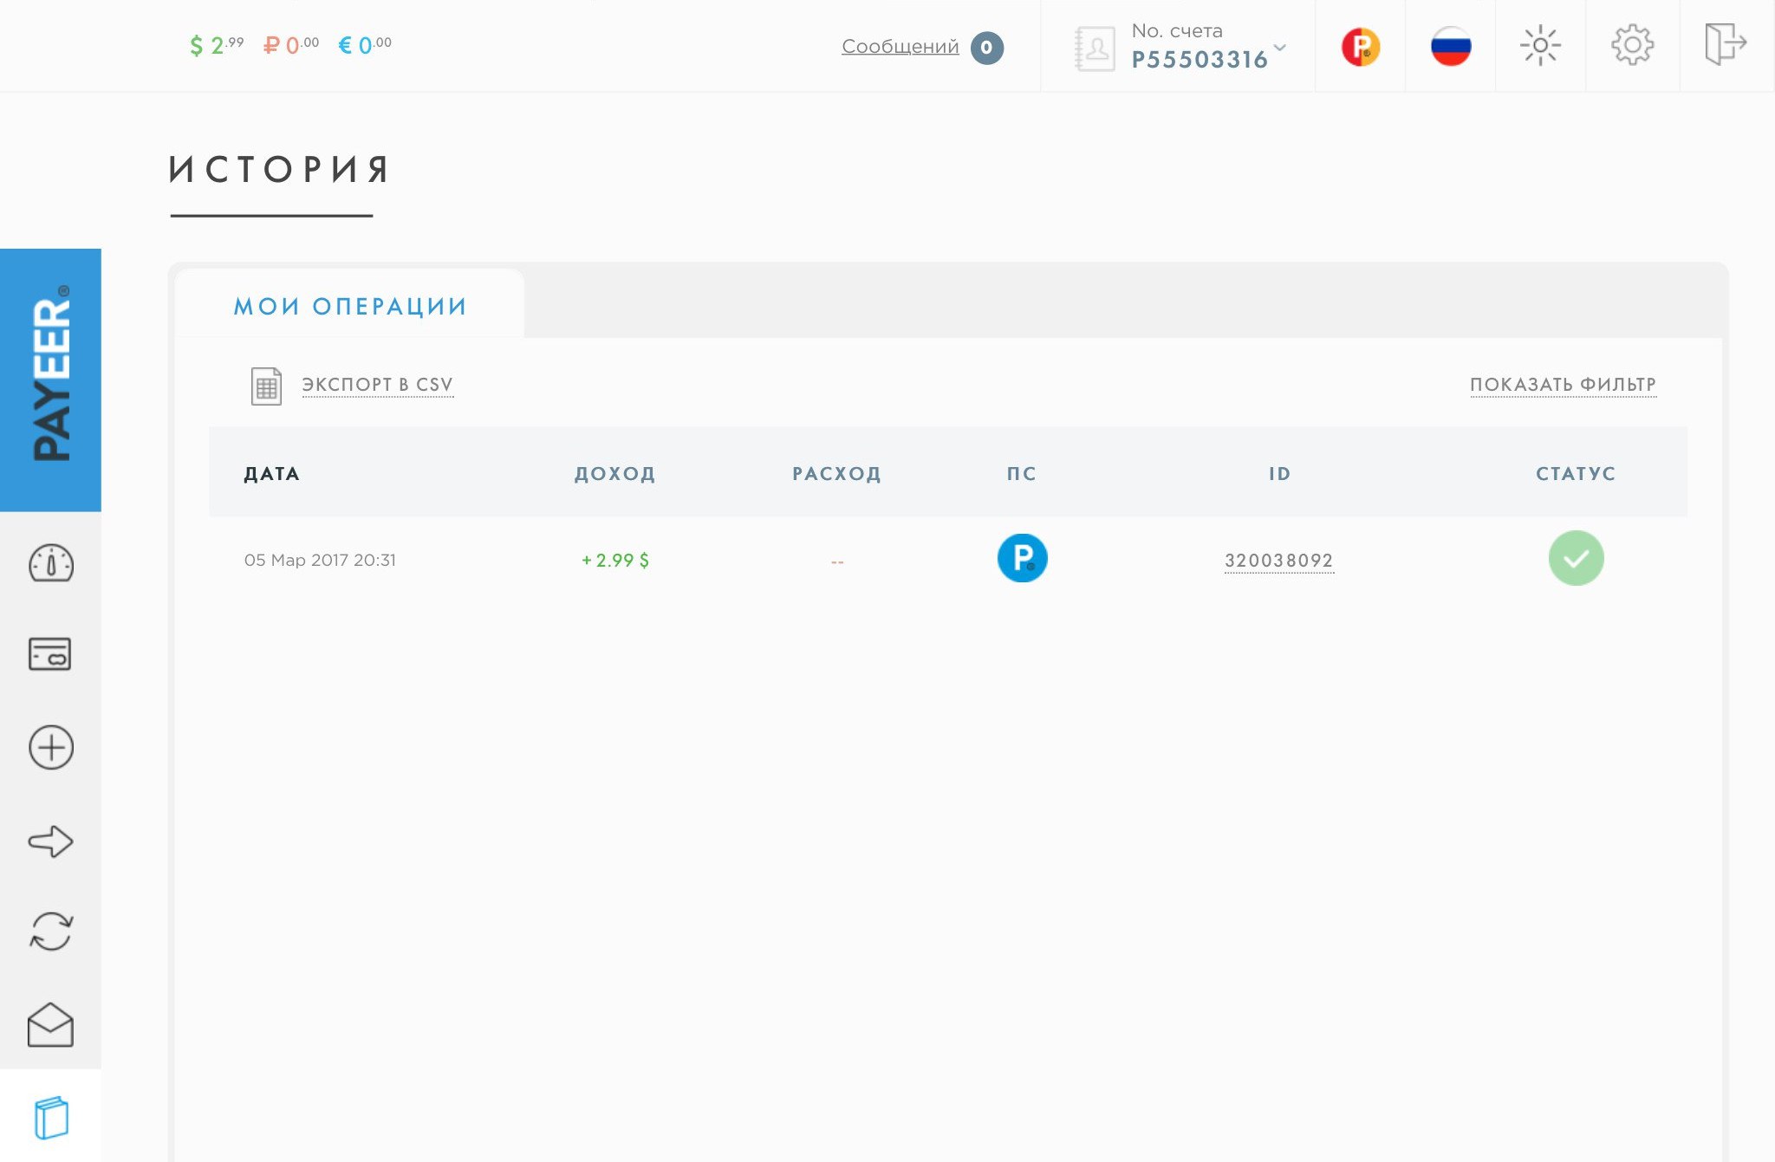Click the CSV spreadsheet file icon

(266, 386)
